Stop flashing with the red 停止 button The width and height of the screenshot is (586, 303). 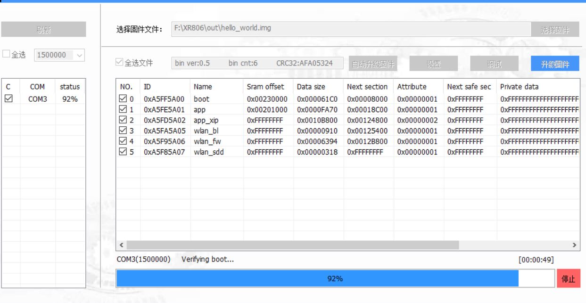click(568, 278)
